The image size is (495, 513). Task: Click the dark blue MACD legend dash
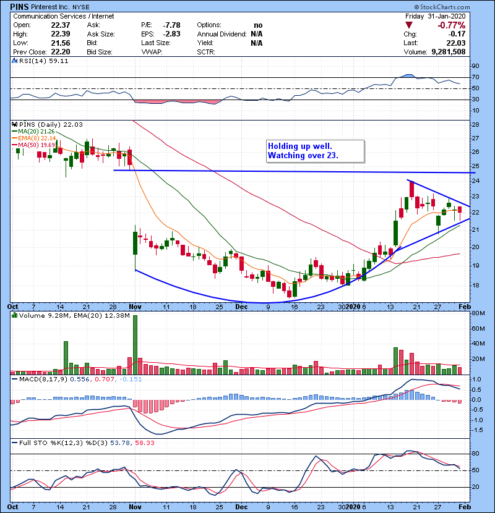(15, 379)
